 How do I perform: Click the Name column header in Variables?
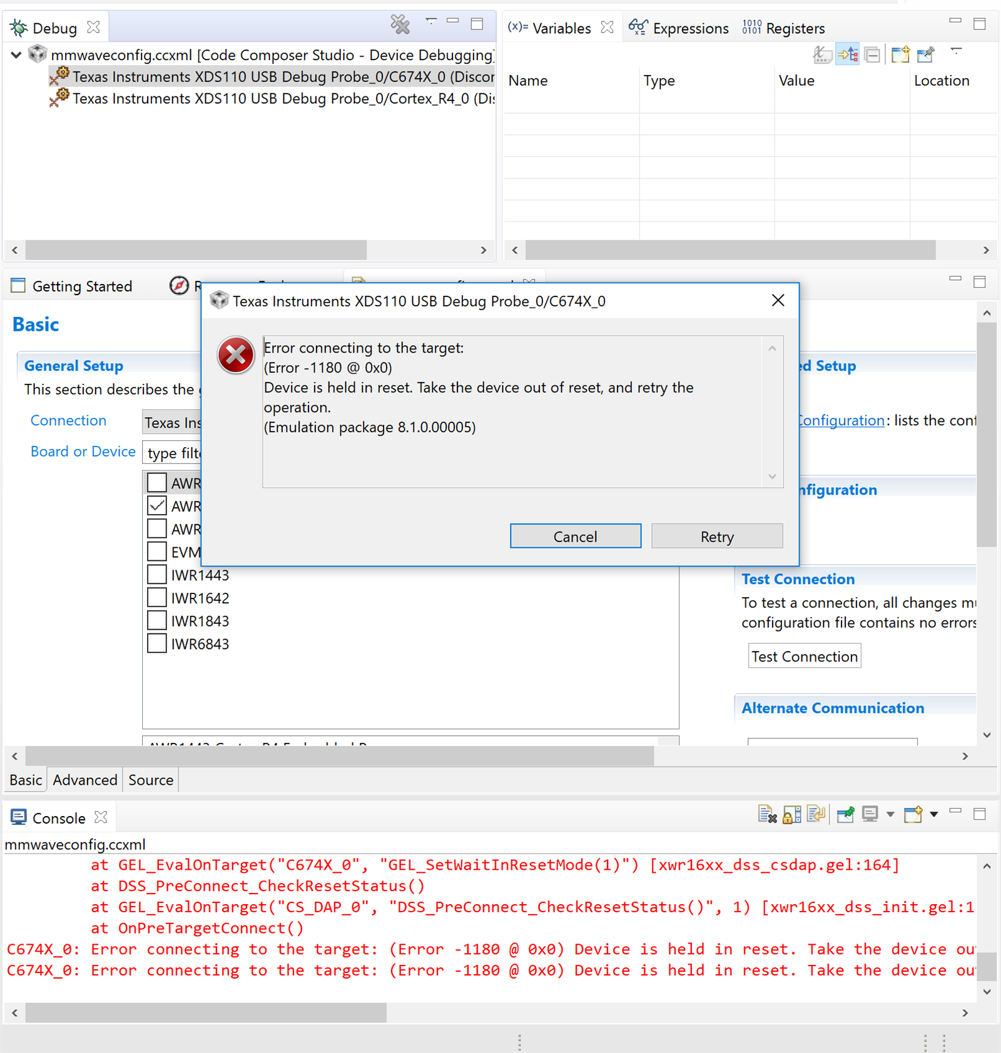tap(528, 81)
